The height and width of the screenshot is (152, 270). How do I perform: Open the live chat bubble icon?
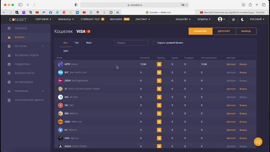[258, 142]
